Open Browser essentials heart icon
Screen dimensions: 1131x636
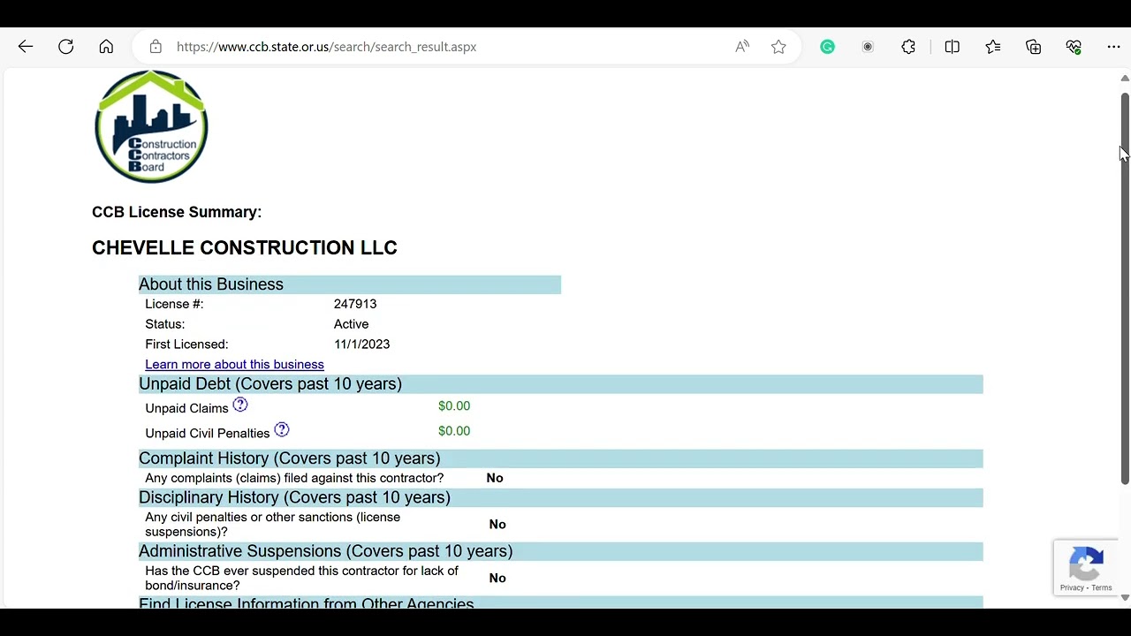pyautogui.click(x=1074, y=47)
